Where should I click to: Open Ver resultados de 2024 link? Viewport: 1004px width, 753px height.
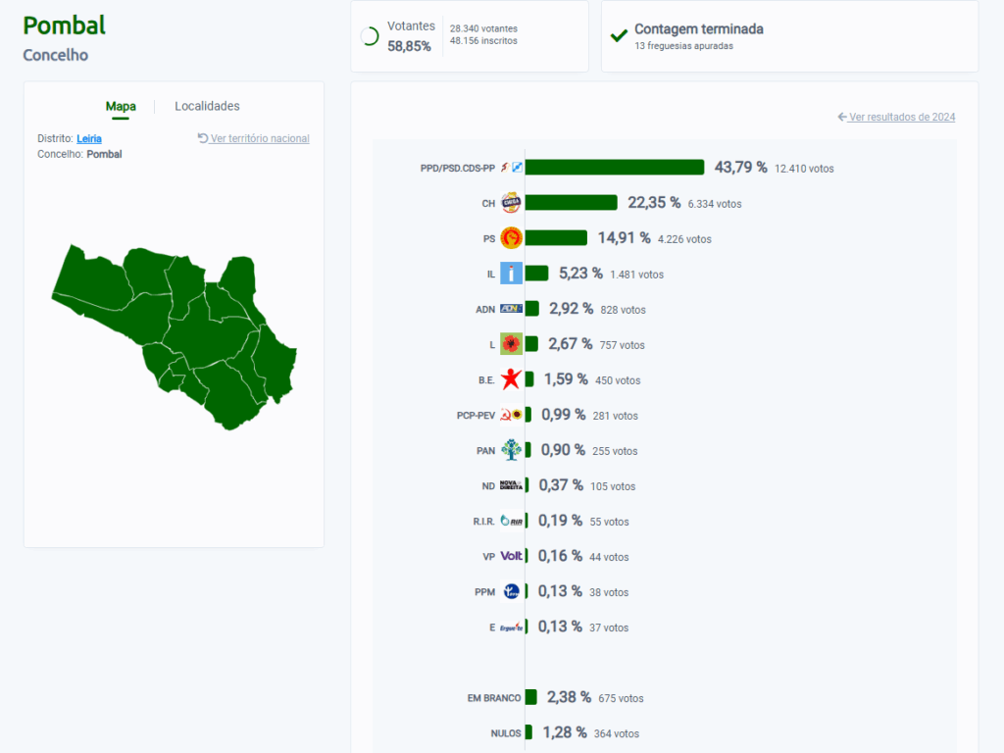[896, 118]
